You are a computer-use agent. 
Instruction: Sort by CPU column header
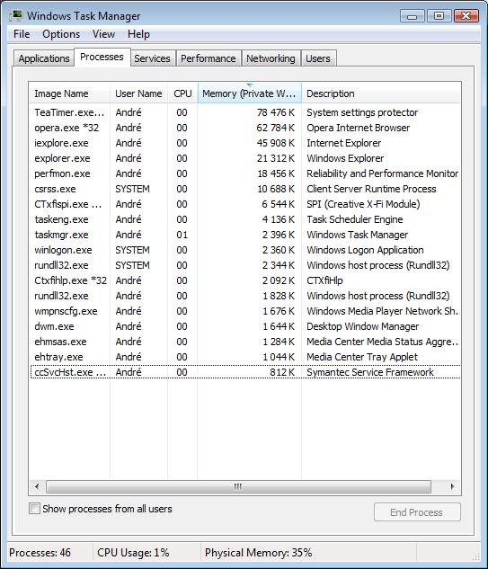pos(182,93)
